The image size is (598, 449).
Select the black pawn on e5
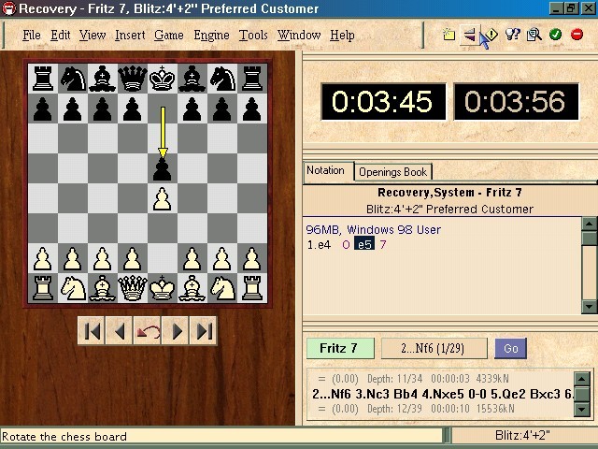tap(162, 168)
